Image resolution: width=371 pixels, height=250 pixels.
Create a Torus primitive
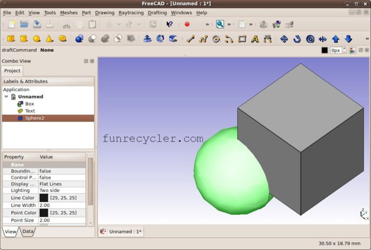click(62, 39)
